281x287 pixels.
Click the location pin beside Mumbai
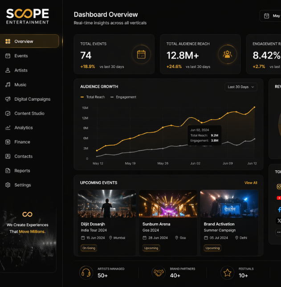click(x=110, y=238)
